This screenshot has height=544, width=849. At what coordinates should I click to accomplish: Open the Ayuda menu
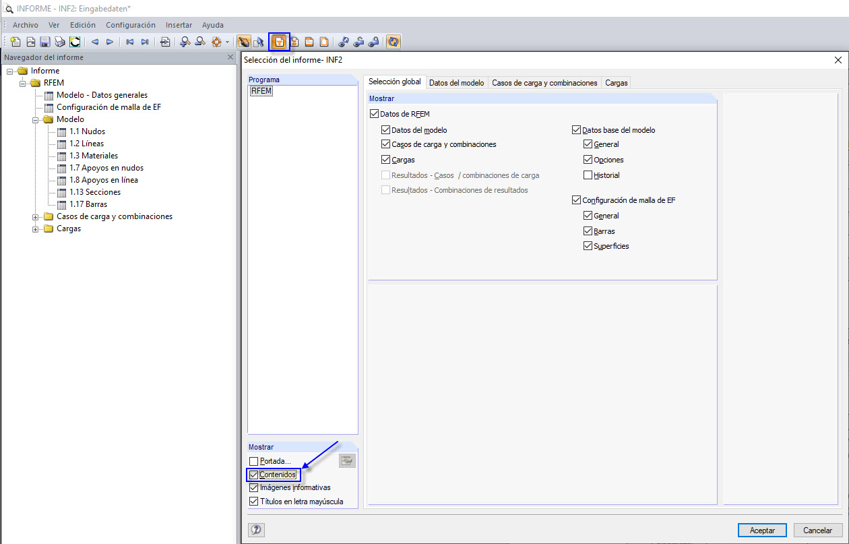tap(213, 25)
